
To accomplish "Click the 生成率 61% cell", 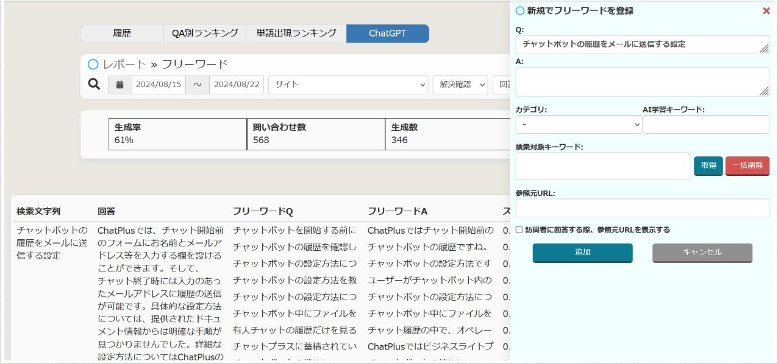I will [177, 134].
